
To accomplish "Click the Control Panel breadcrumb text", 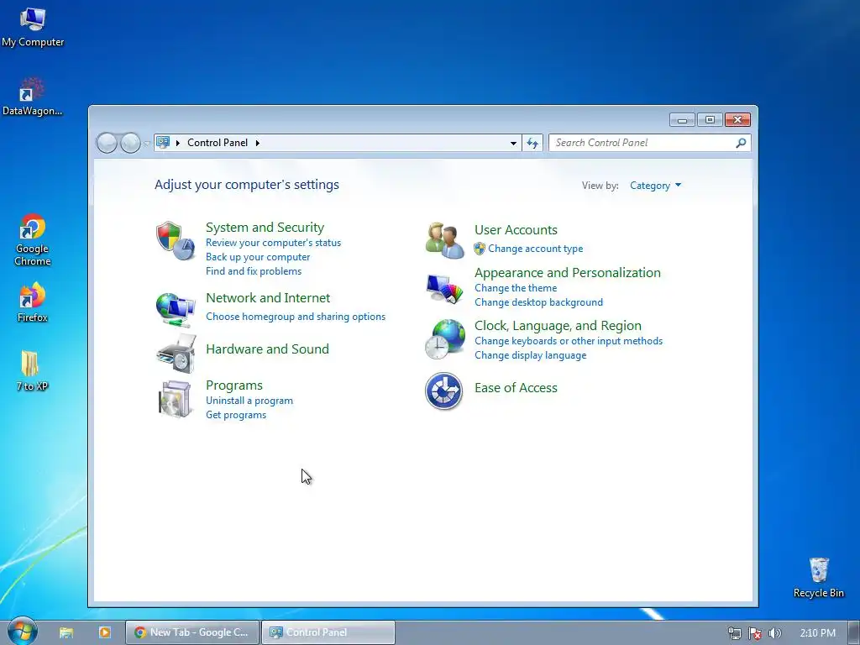I will coord(218,143).
